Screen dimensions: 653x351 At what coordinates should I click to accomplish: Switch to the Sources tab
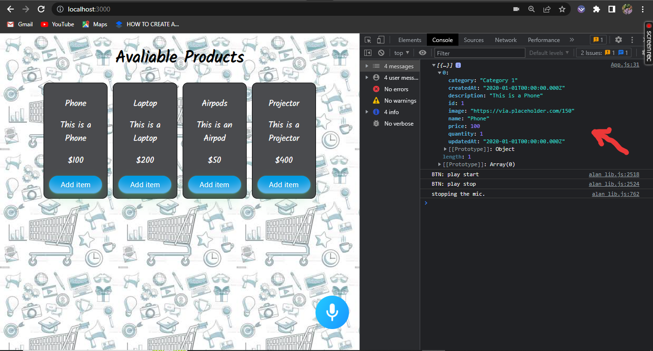pyautogui.click(x=473, y=40)
